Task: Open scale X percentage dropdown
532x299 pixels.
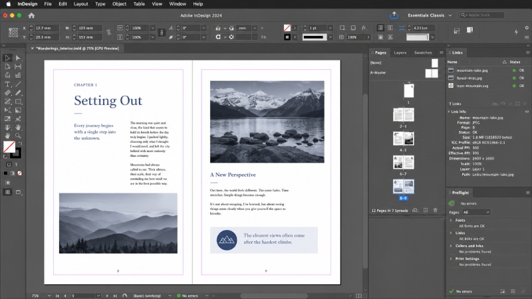Action: point(153,28)
